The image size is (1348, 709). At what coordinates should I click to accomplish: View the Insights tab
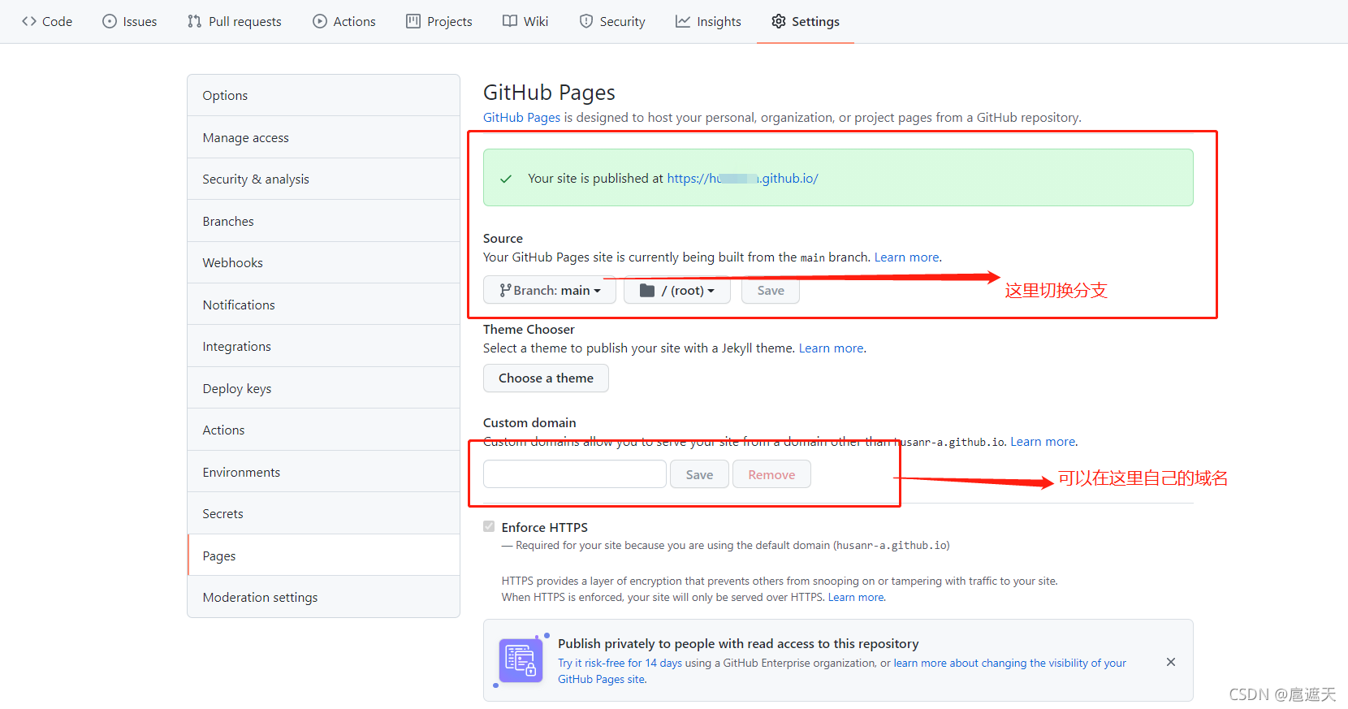coord(708,21)
